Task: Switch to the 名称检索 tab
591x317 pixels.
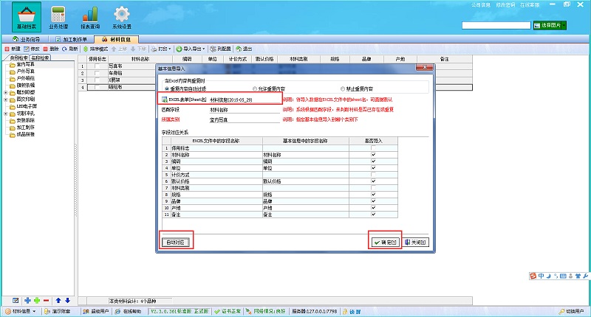Action: [x=40, y=58]
